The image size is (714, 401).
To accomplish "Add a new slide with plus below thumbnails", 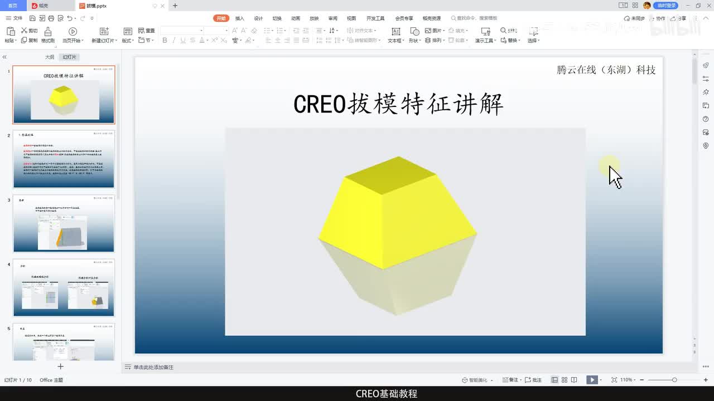I will (x=61, y=366).
